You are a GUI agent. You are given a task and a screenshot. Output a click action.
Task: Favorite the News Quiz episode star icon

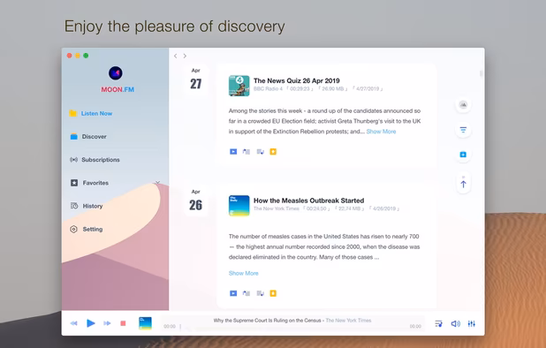(273, 151)
